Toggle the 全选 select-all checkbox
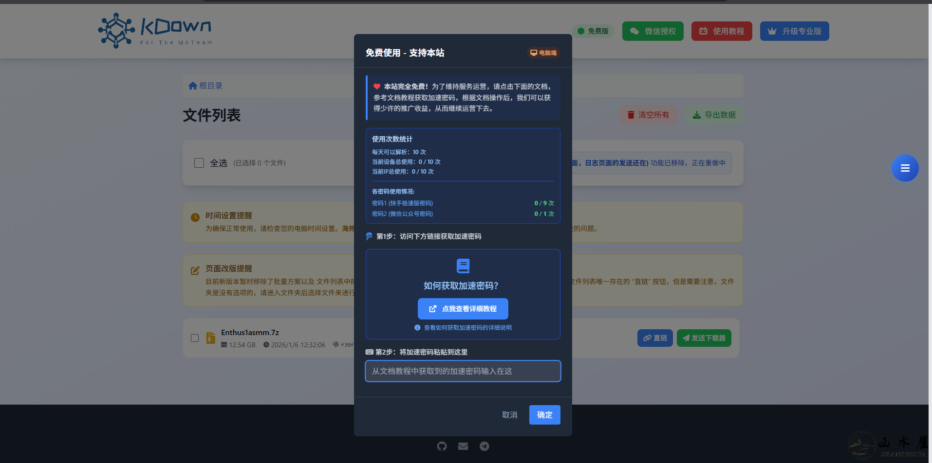Viewport: 932px width, 463px height. [x=199, y=163]
